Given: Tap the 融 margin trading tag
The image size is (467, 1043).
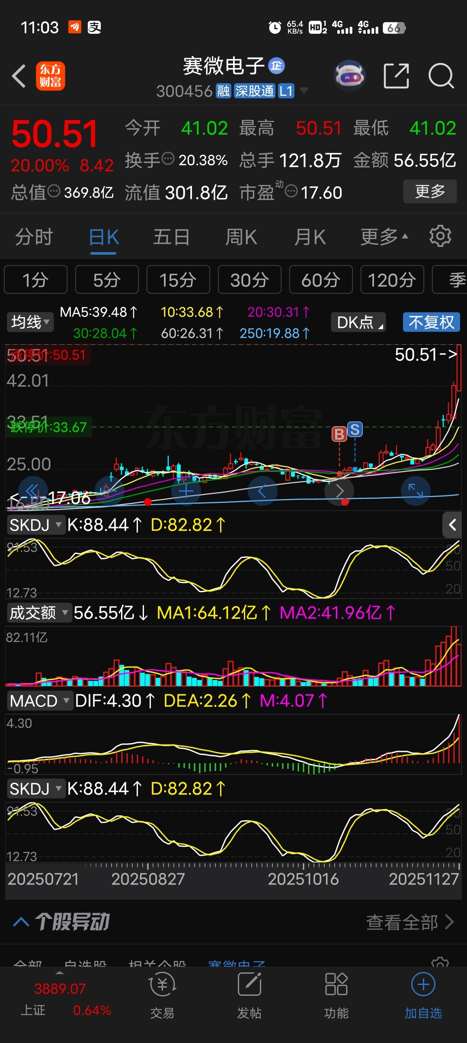Looking at the screenshot, I should pos(223,91).
